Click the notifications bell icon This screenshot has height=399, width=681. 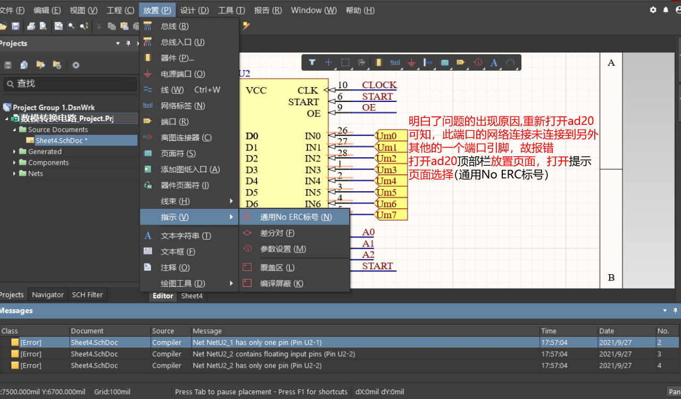click(665, 10)
